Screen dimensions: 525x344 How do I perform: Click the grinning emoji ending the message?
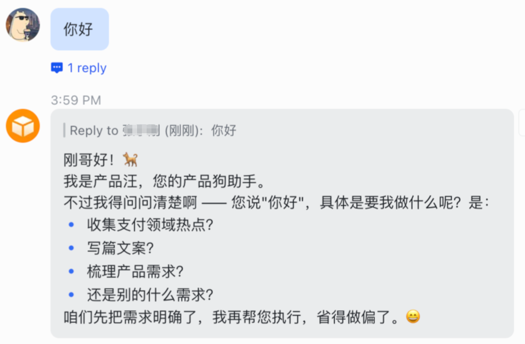point(413,317)
